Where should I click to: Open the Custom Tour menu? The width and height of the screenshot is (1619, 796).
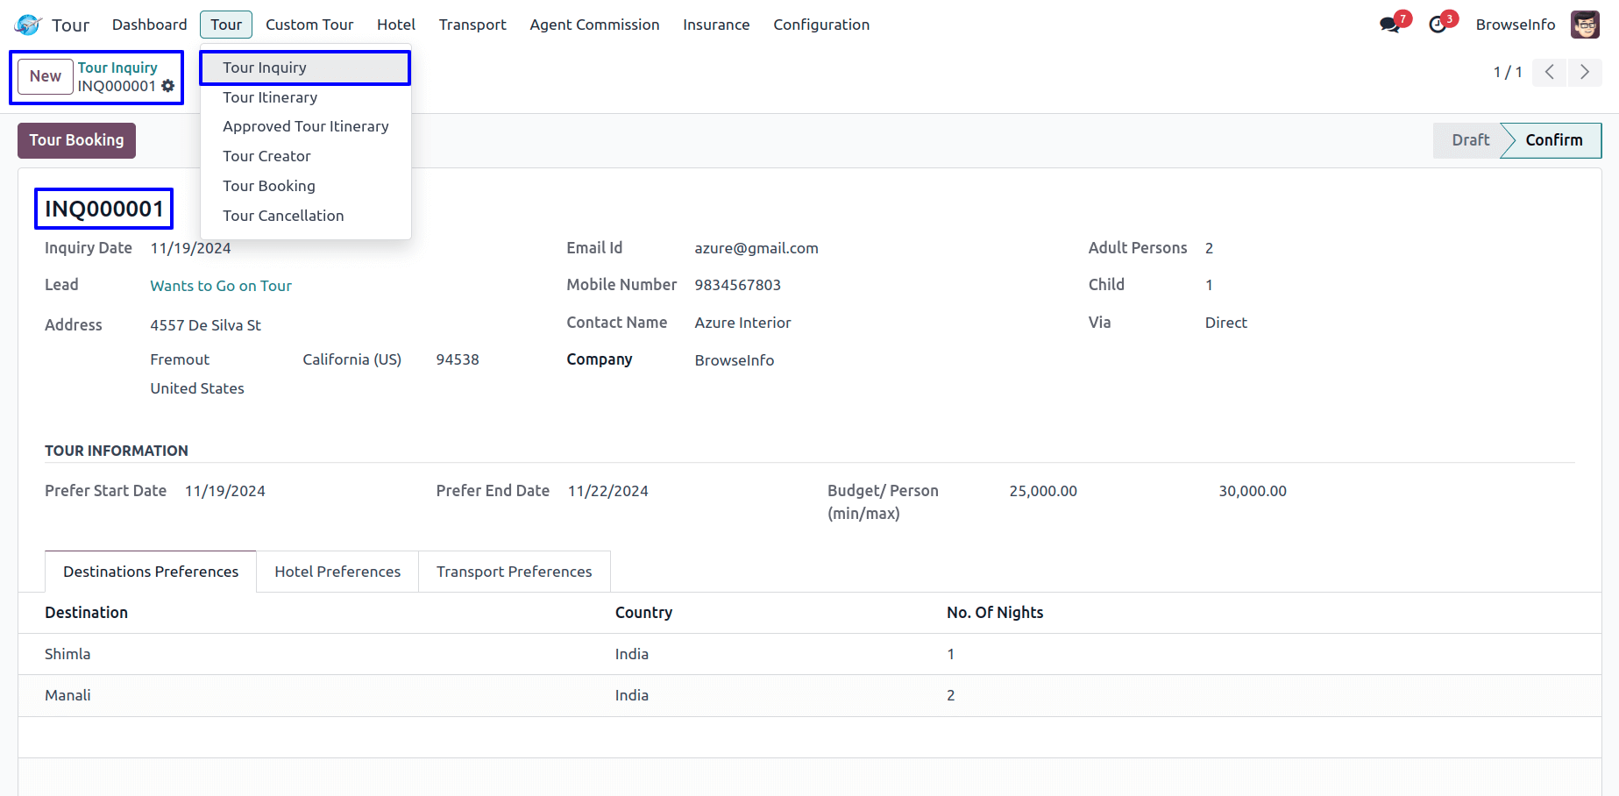point(309,25)
